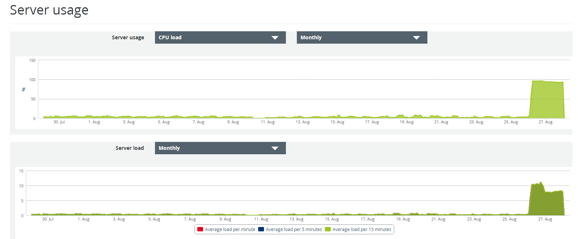Click the server load peak near 27. Aug
Viewport: 578px width, 239px height.
coord(540,183)
